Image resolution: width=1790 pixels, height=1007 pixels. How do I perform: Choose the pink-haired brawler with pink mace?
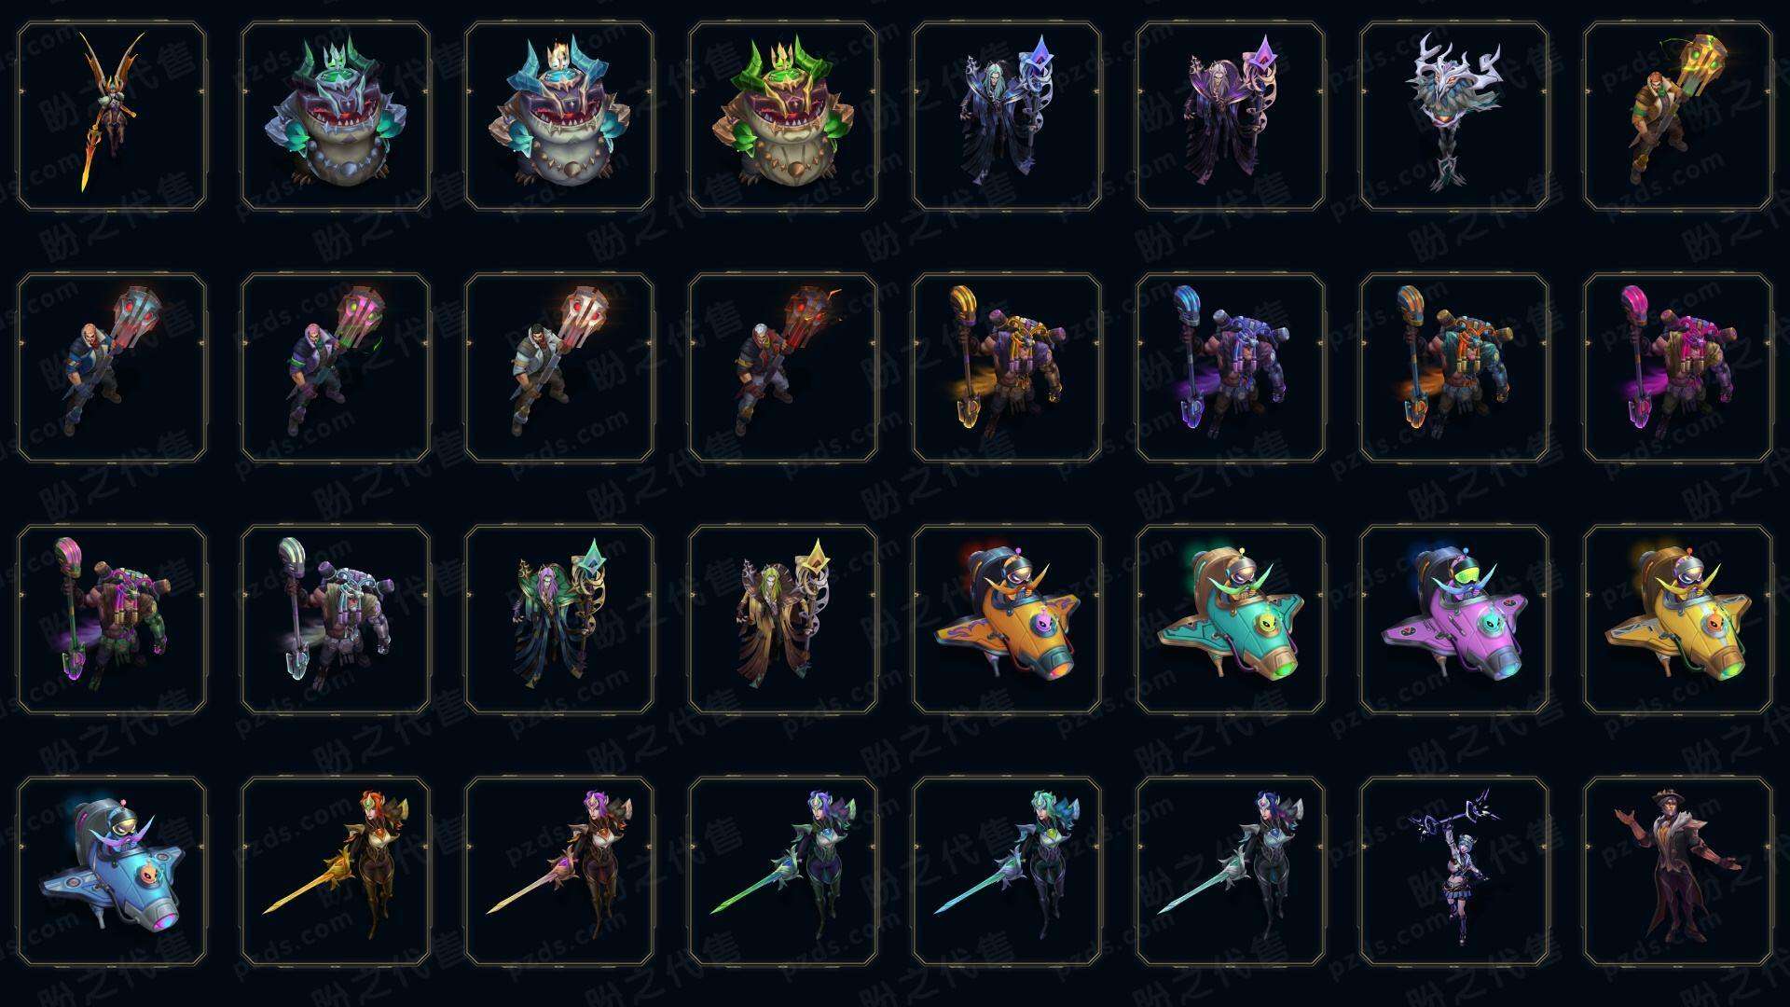tap(336, 367)
